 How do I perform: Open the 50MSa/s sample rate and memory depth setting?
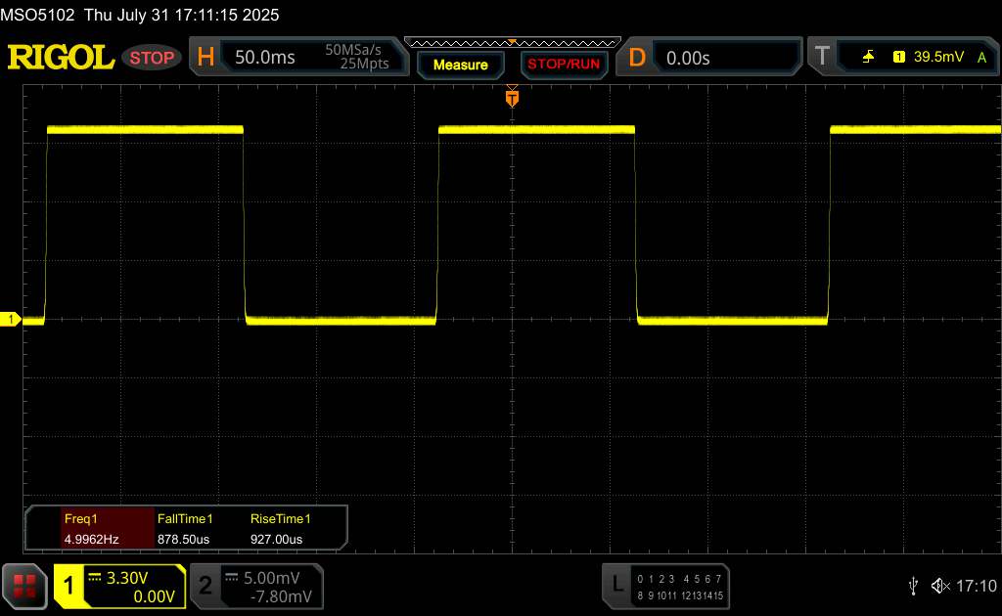356,58
